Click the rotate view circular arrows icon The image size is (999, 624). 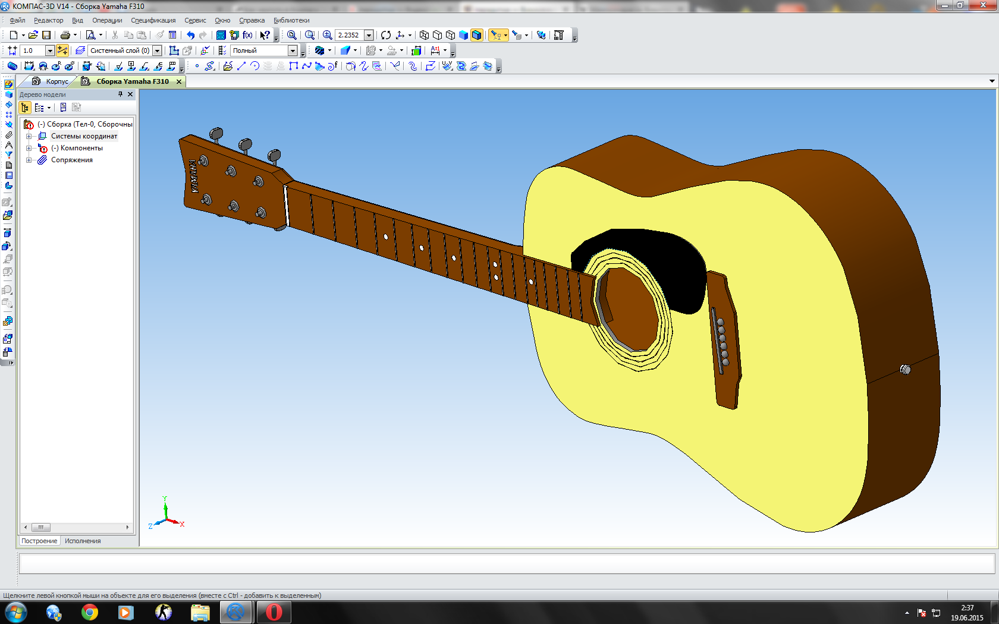pyautogui.click(x=386, y=35)
